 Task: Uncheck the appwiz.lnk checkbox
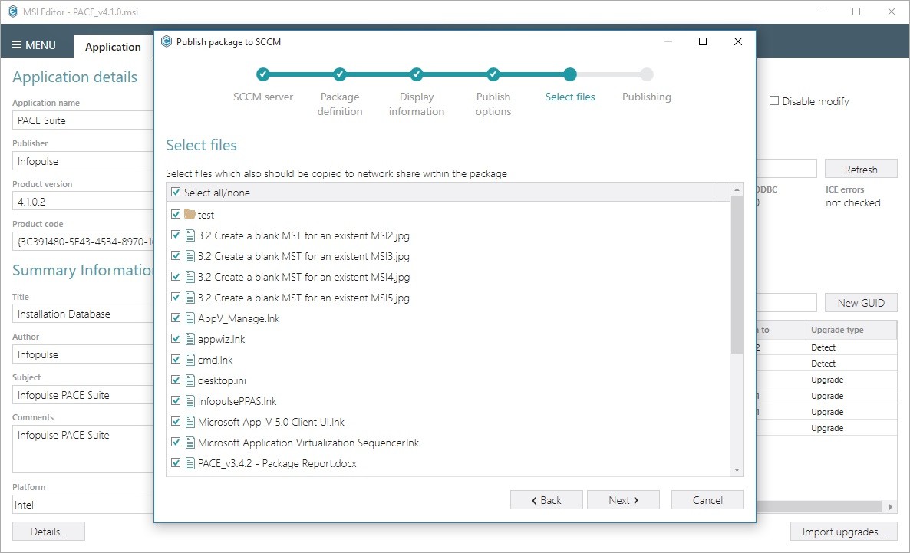[176, 338]
